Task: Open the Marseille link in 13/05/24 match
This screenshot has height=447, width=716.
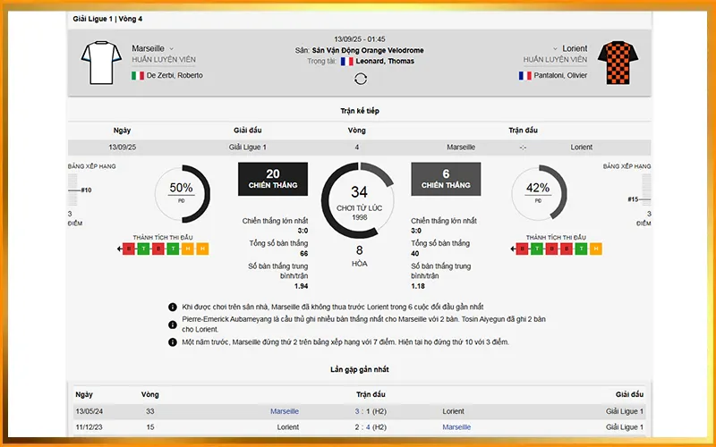Action: 285,411
